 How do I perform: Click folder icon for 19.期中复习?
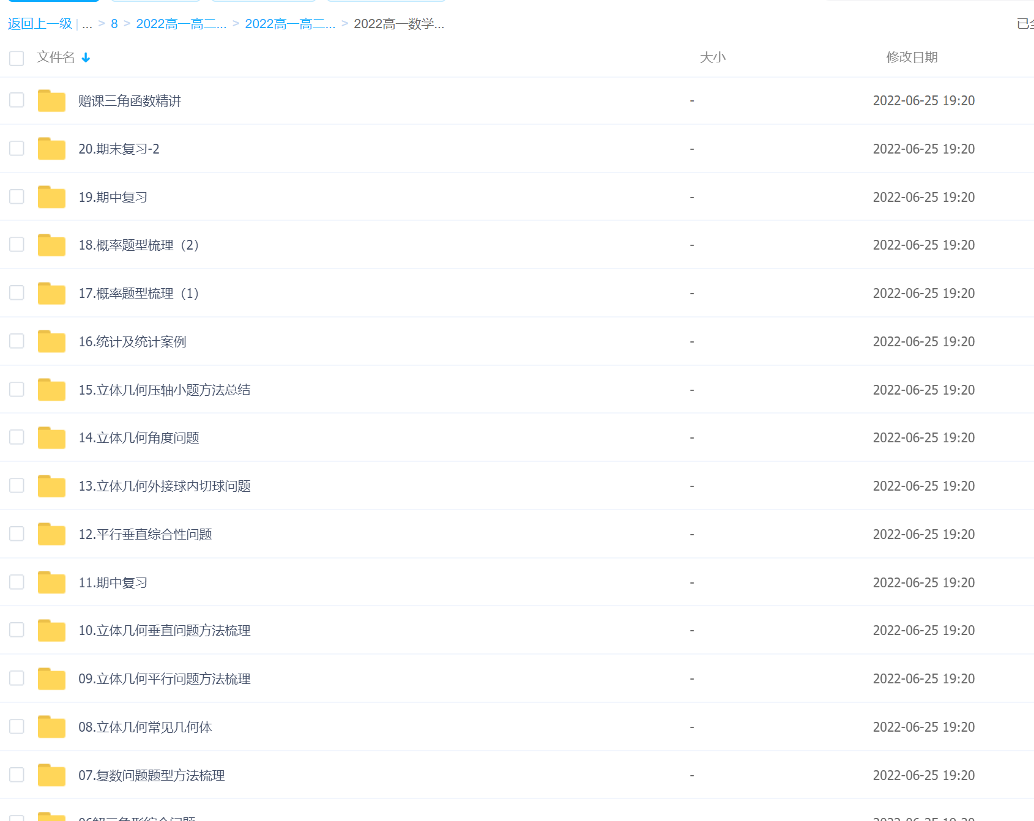coord(51,197)
